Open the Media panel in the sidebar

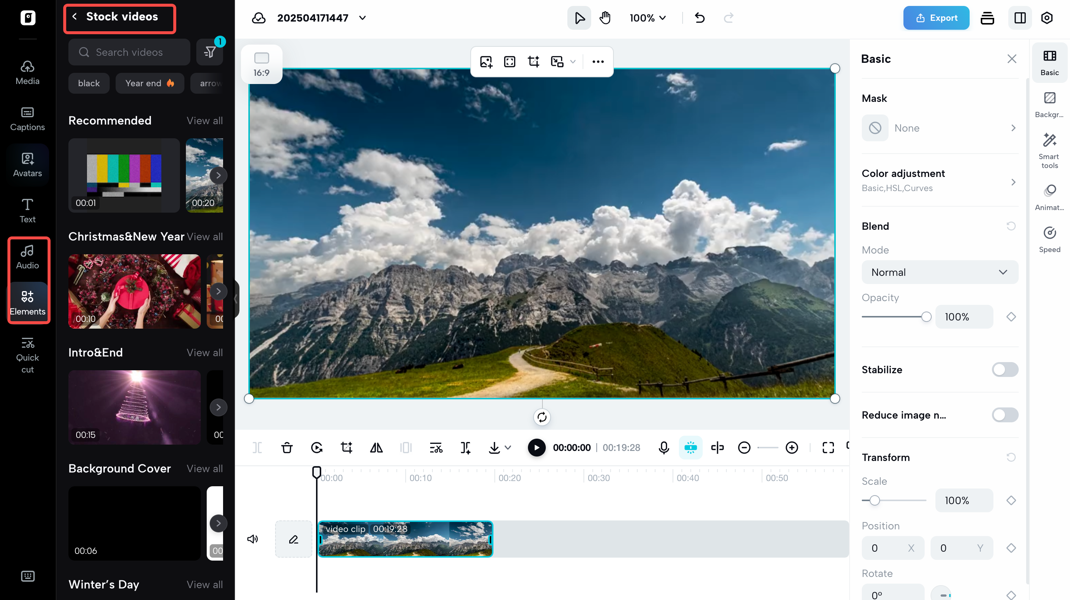pyautogui.click(x=27, y=72)
